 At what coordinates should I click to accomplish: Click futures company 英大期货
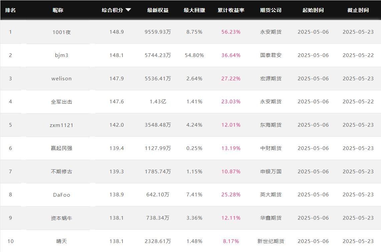[x=271, y=194]
